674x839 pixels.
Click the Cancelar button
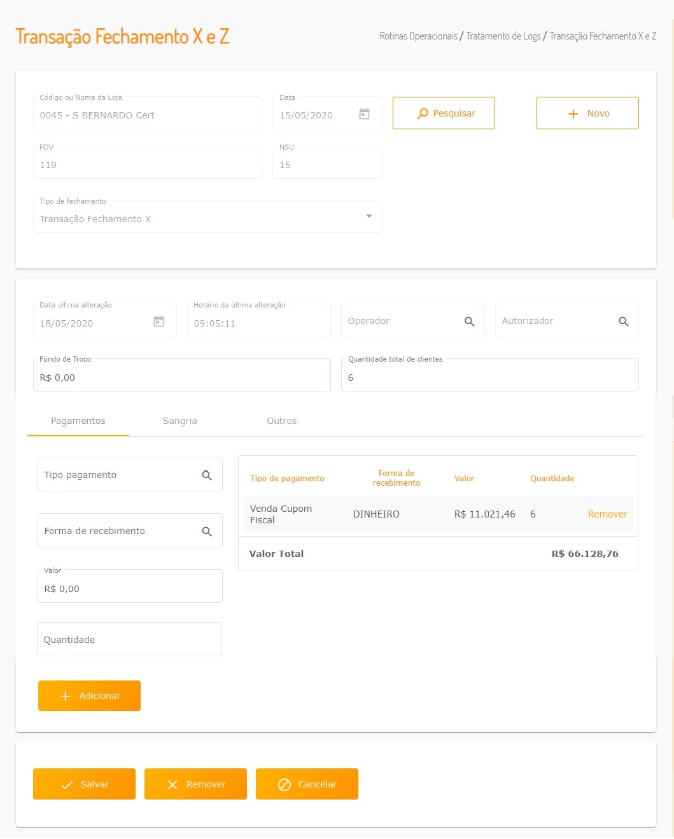click(307, 784)
